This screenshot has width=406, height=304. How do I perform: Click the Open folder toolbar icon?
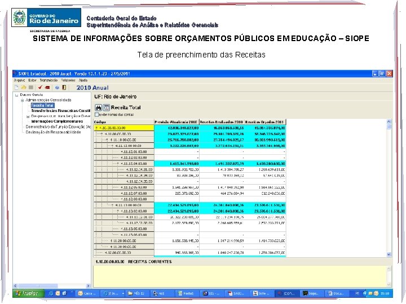pos(24,88)
